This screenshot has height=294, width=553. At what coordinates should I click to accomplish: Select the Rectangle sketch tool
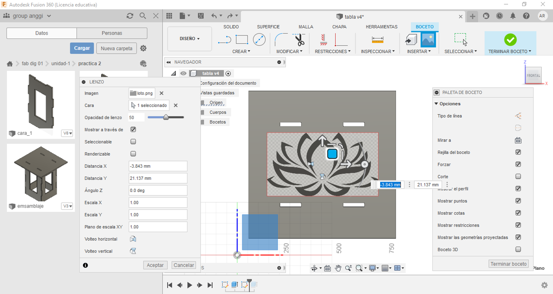[x=242, y=40]
